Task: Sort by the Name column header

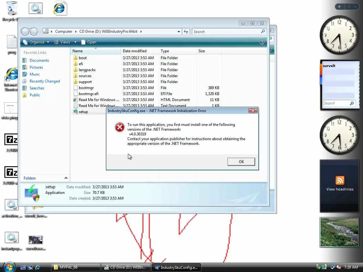Action: [x=95, y=51]
